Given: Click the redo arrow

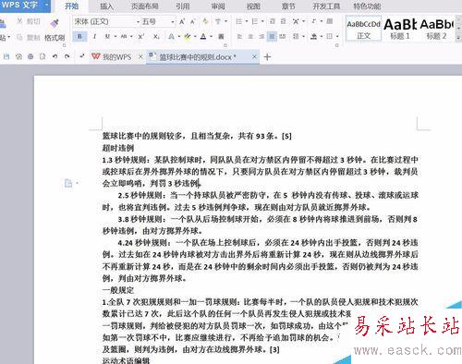Looking at the screenshot, I should coord(67,56).
